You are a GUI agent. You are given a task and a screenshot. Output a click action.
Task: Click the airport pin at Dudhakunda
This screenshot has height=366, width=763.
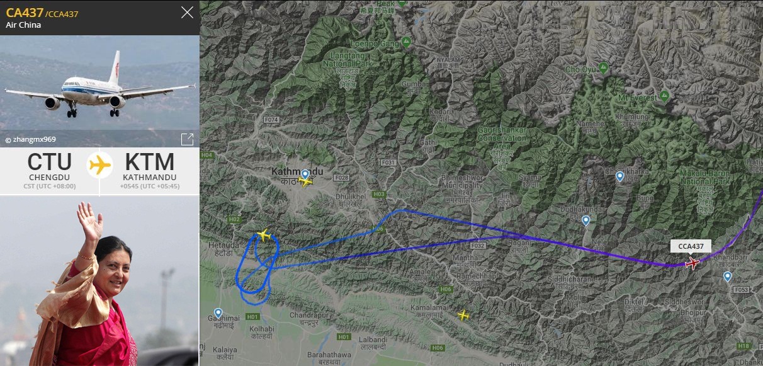[586, 220]
